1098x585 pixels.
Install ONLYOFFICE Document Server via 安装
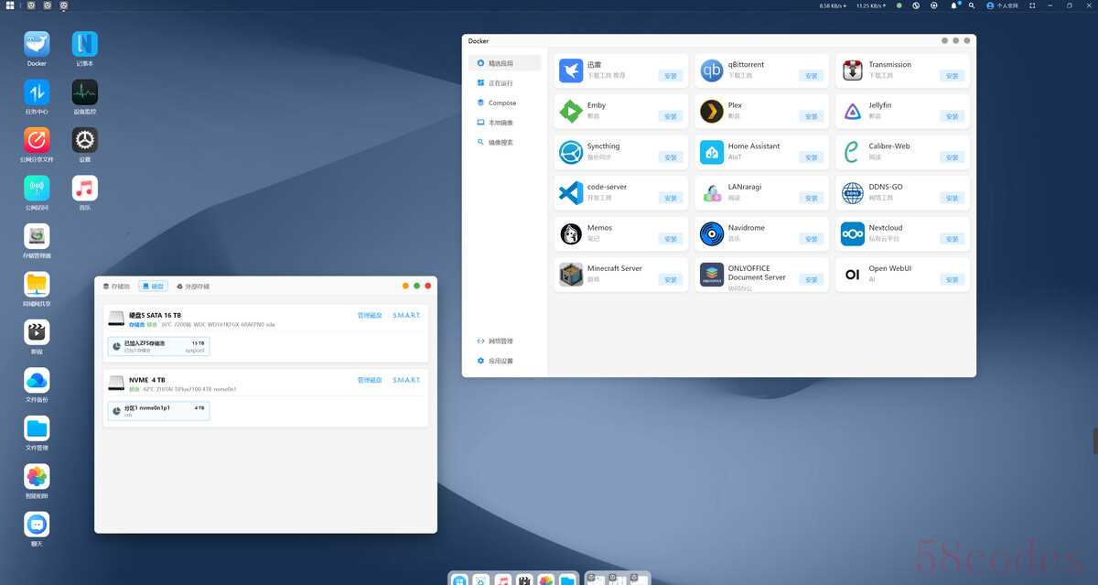click(x=812, y=279)
